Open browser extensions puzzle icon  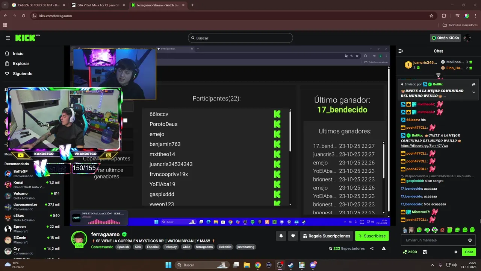pyautogui.click(x=444, y=16)
